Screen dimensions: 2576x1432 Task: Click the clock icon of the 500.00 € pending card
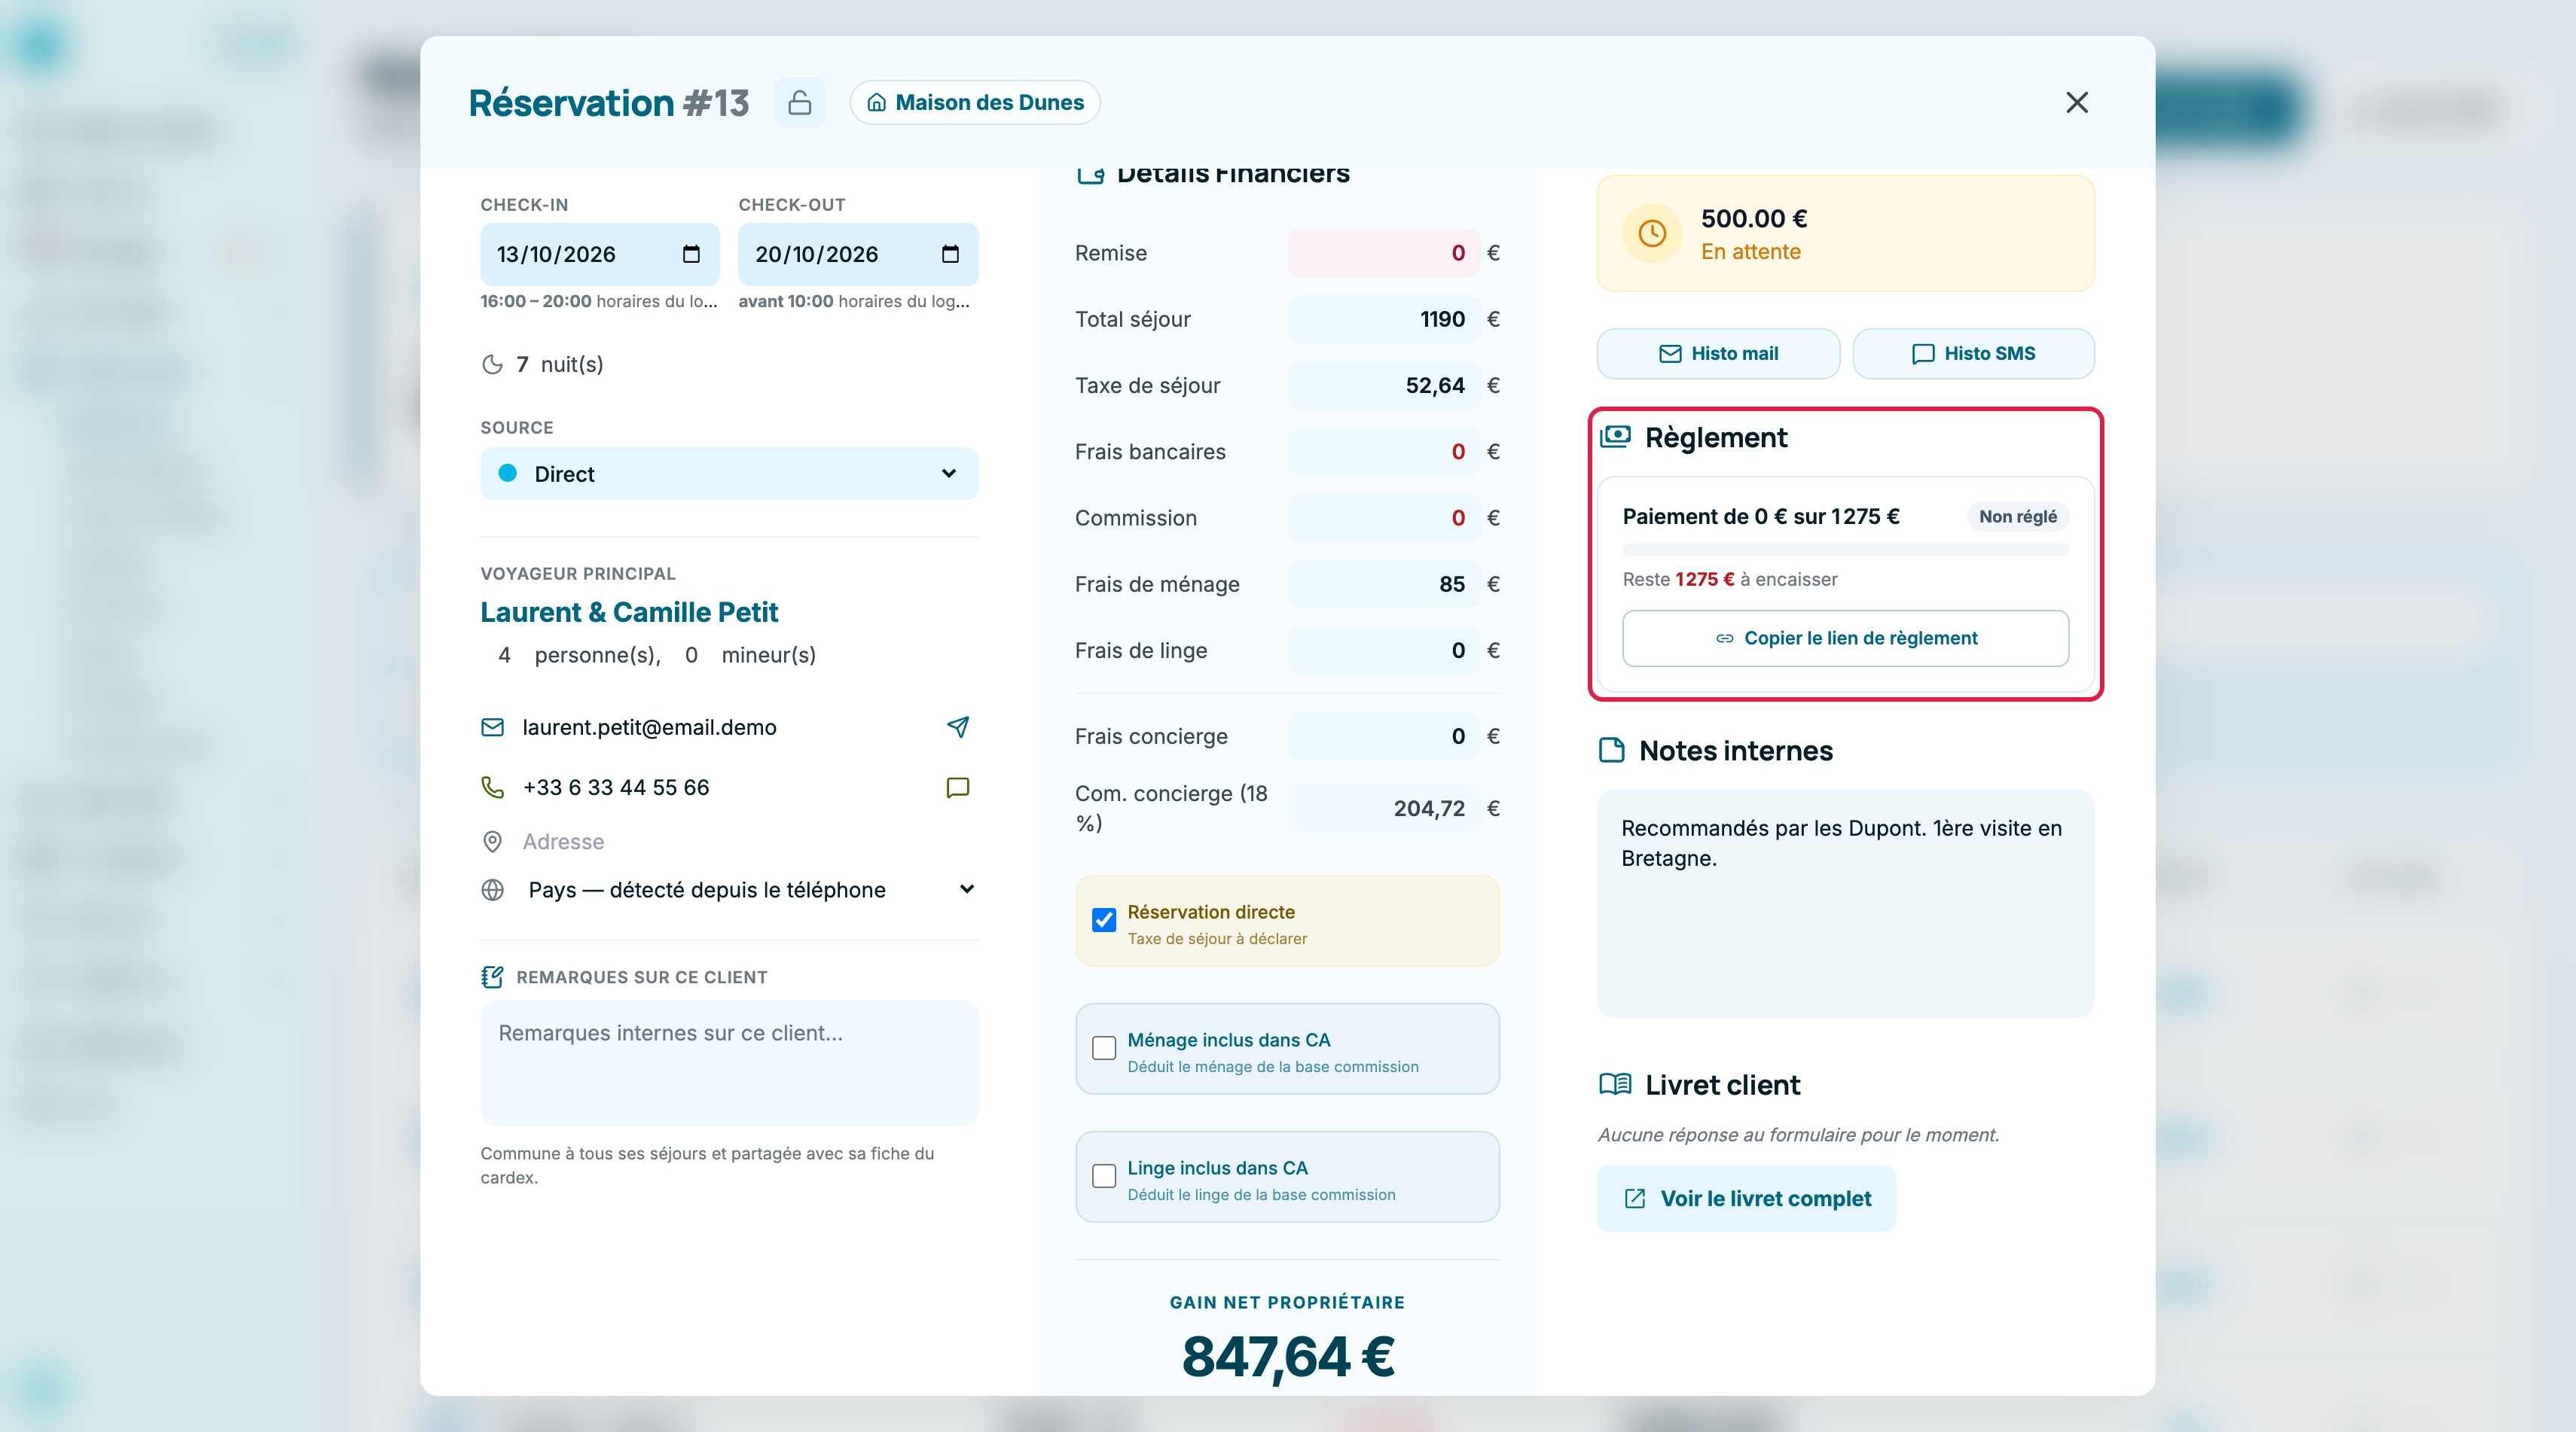point(1652,233)
